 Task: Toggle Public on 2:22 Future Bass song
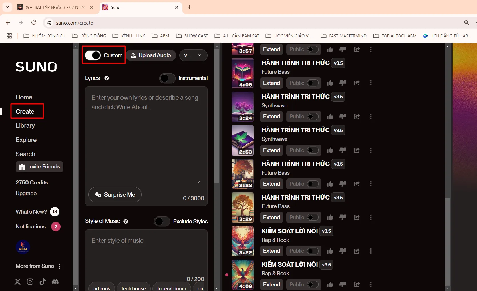coord(313,184)
